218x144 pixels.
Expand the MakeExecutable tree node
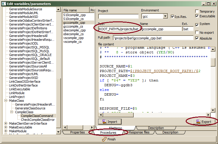pos(6,127)
